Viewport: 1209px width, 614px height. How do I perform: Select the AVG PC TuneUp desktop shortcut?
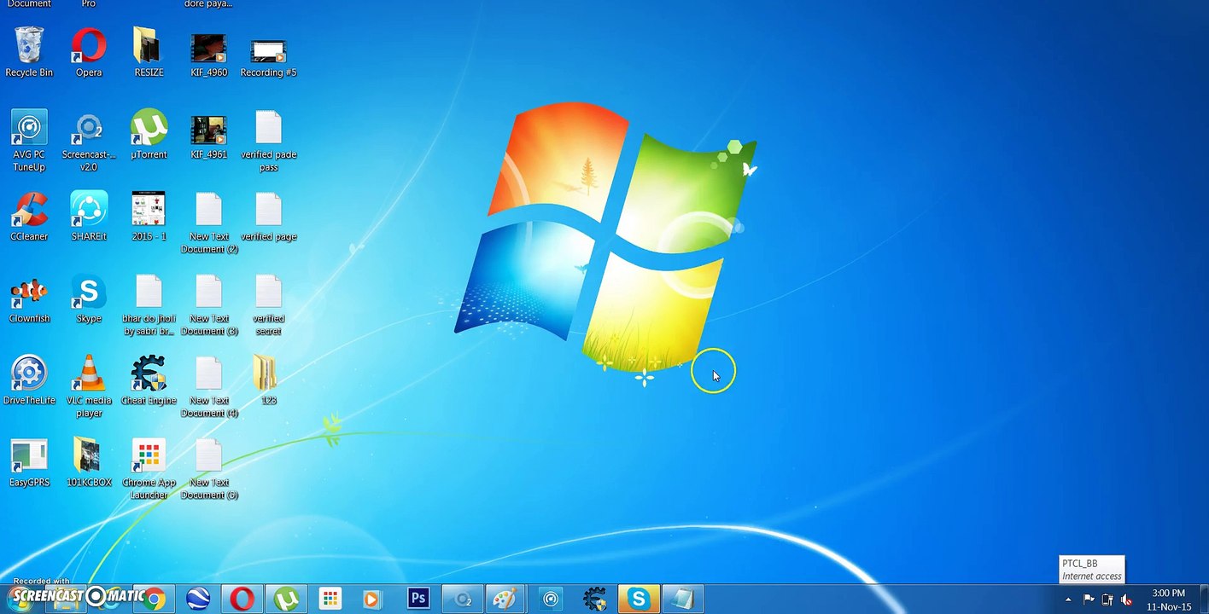29,141
